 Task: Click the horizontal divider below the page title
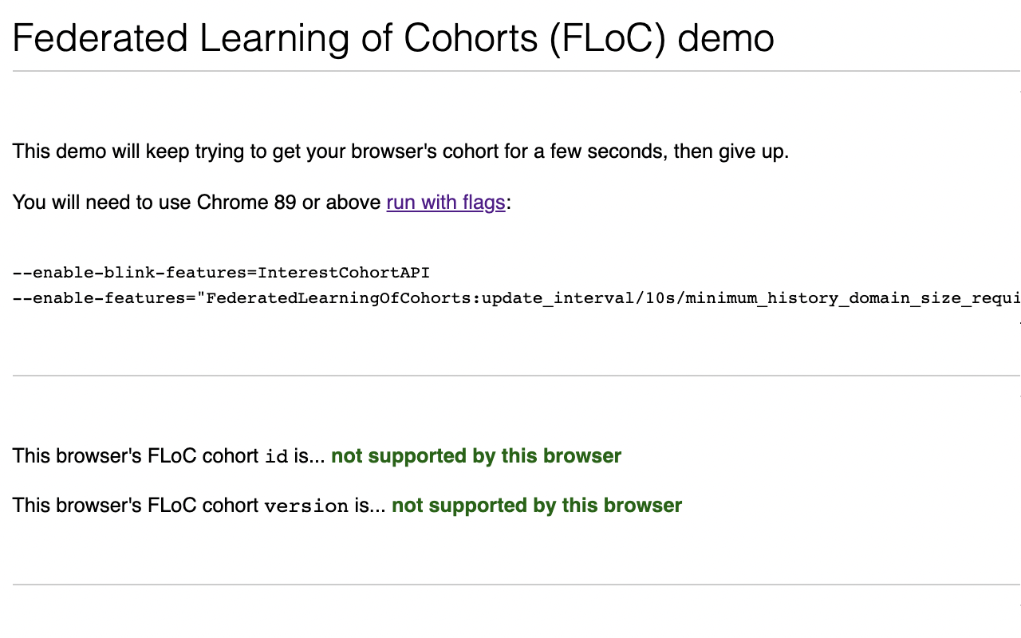[x=510, y=72]
